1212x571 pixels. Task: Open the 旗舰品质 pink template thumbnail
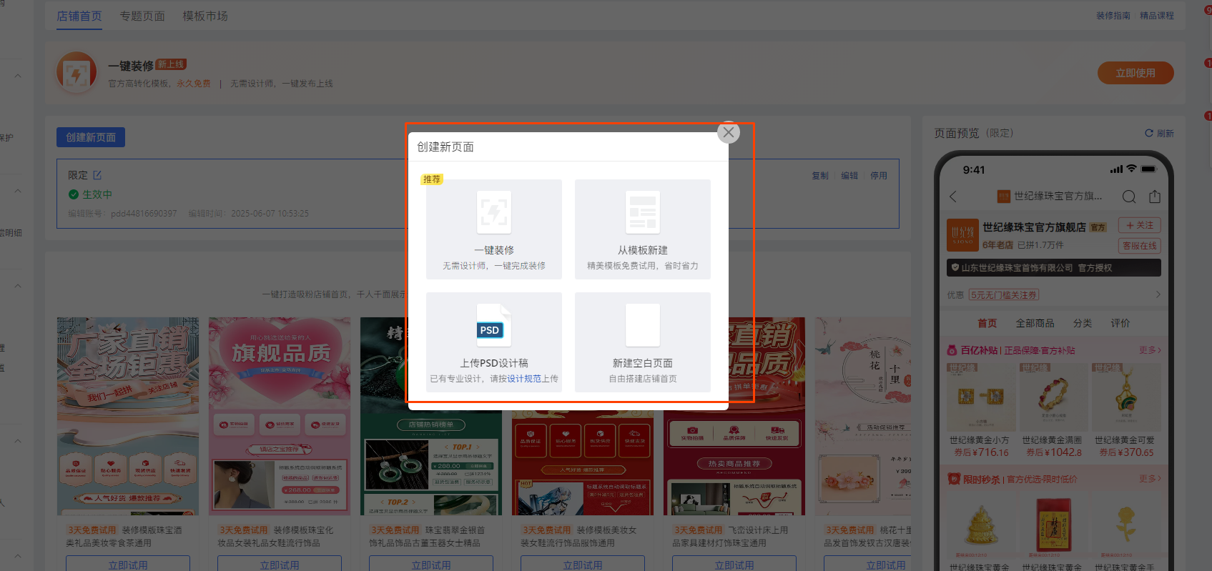tap(280, 416)
